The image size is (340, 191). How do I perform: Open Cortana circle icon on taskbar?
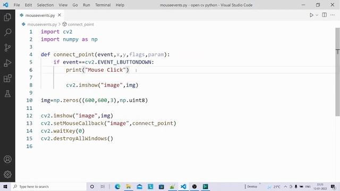(x=92, y=186)
